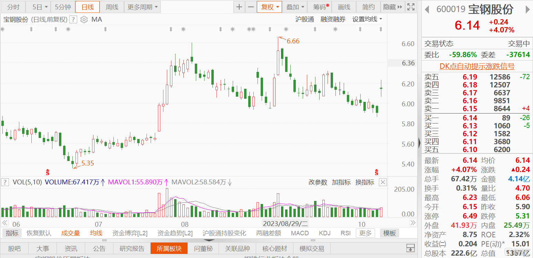The width and height of the screenshot is (533, 258).
Task: Click 隐藏 to hide side panel
Action: point(392,7)
